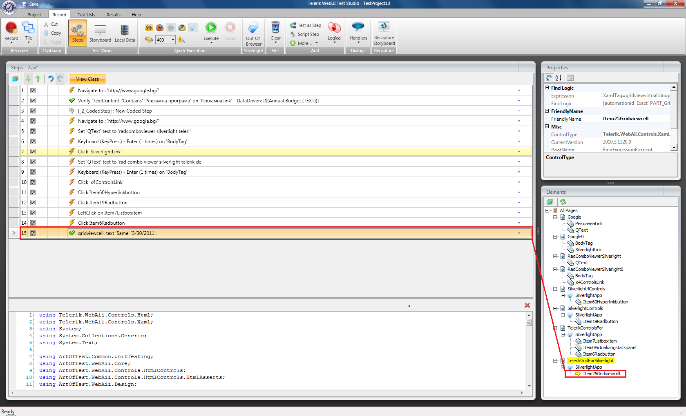This screenshot has width=686, height=416.
Task: Select QText under Google page
Action: 581,230
